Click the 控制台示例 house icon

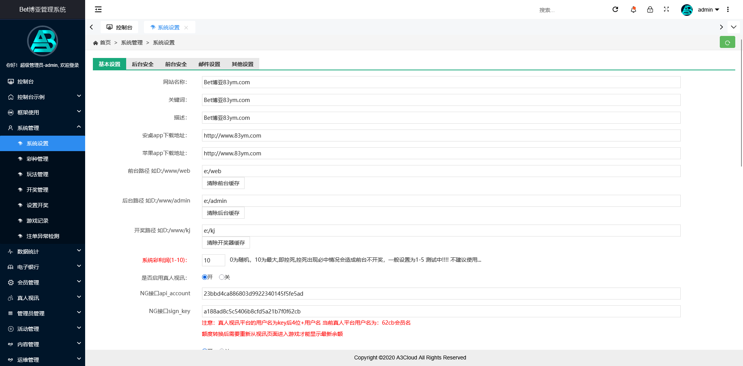click(11, 97)
